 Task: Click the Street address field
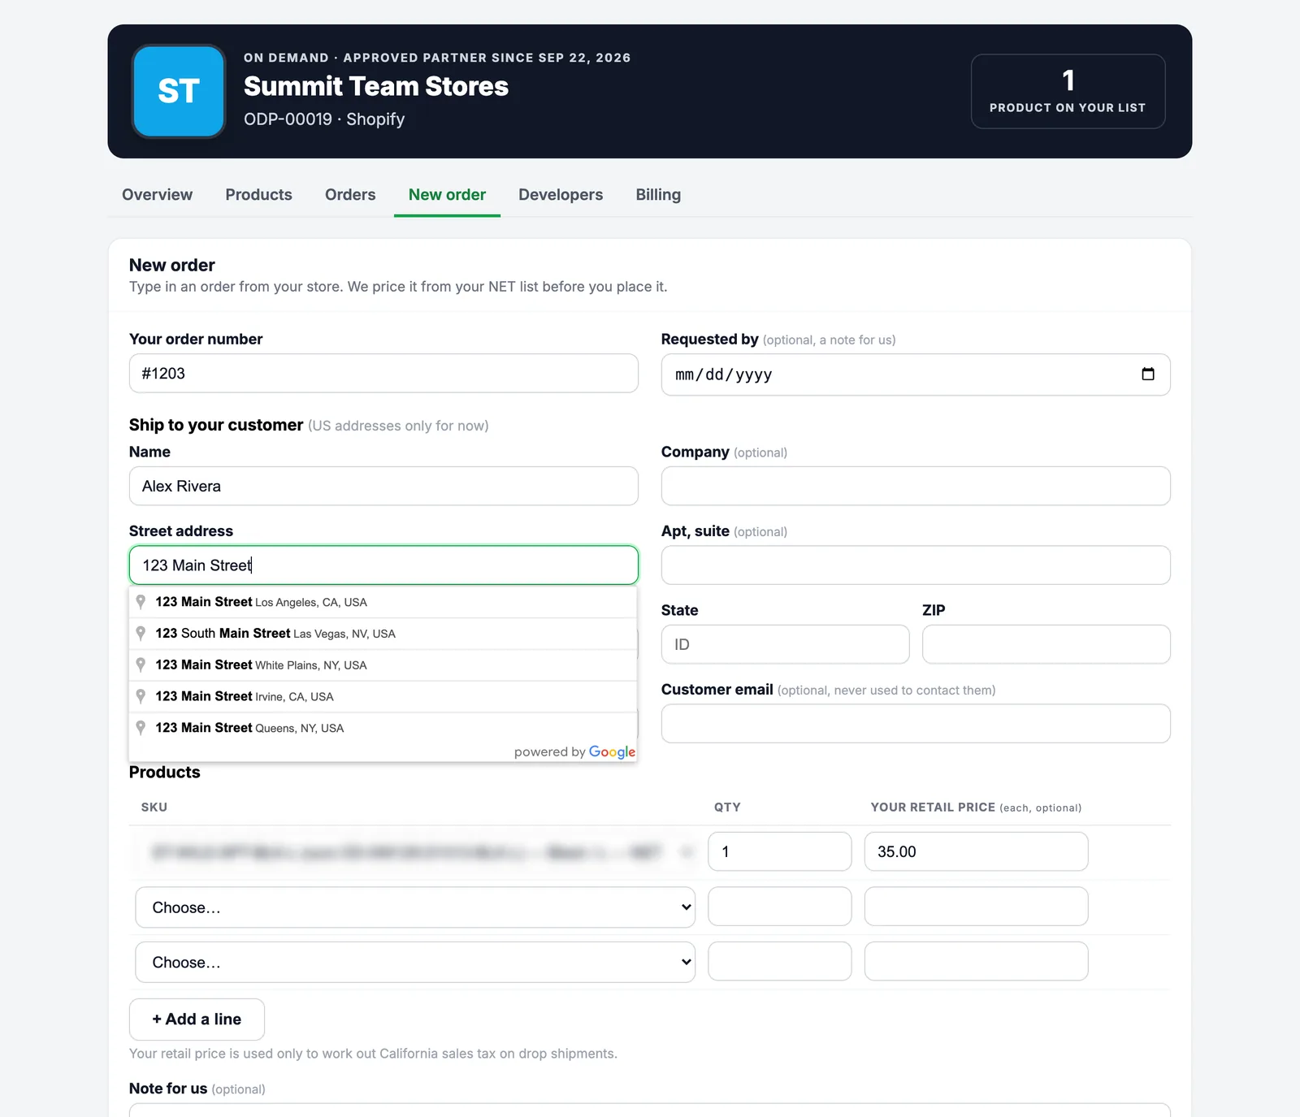[383, 565]
